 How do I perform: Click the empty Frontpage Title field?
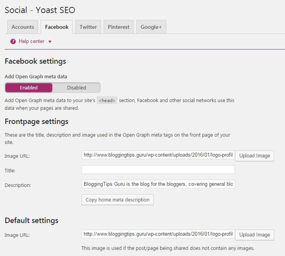(x=158, y=170)
